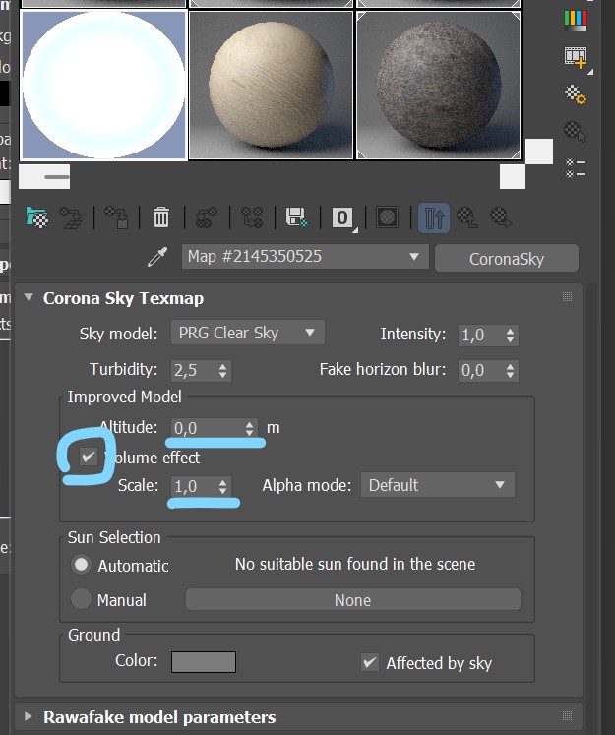Screen dimensions: 615x735
Task: Adjust the Altitude spinner arrows
Action: tap(250, 428)
